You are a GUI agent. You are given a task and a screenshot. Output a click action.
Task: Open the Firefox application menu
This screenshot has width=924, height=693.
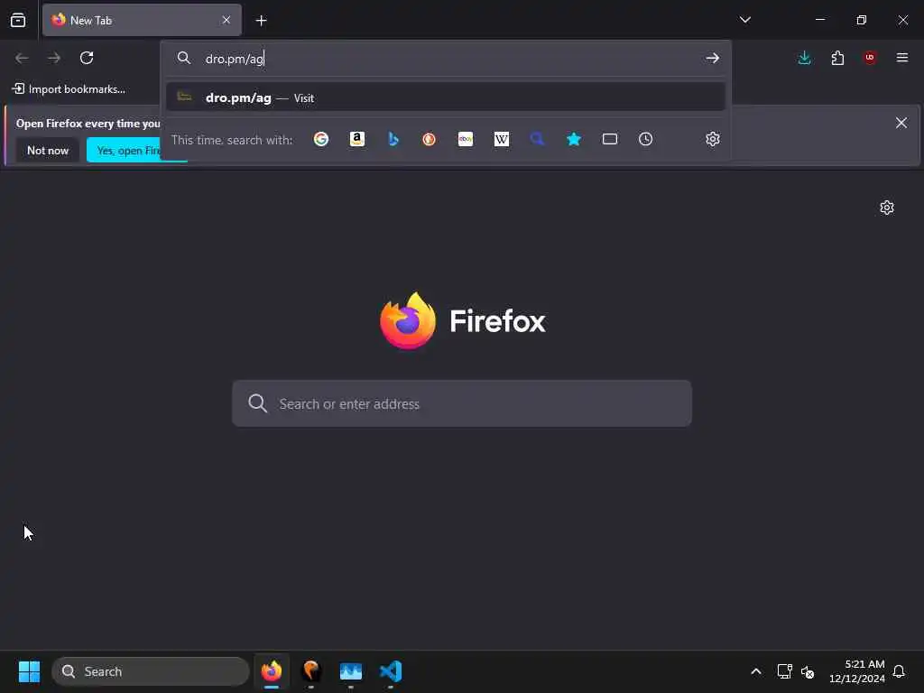(x=902, y=58)
